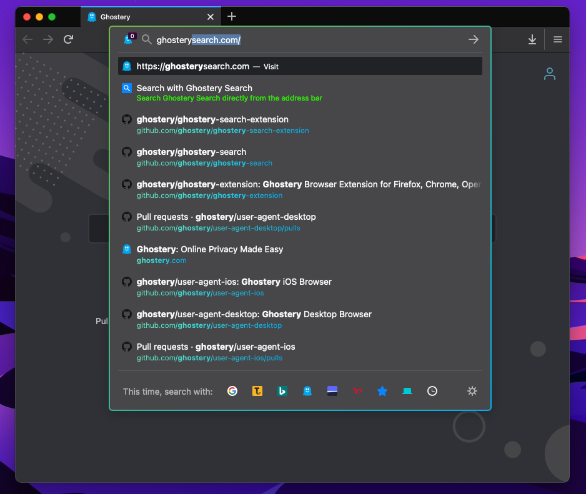Open the Ghostery tracker badge icon
This screenshot has height=494, width=586.
point(129,39)
